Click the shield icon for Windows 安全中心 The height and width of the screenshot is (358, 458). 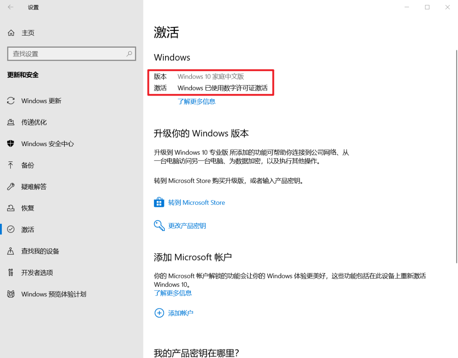click(11, 144)
